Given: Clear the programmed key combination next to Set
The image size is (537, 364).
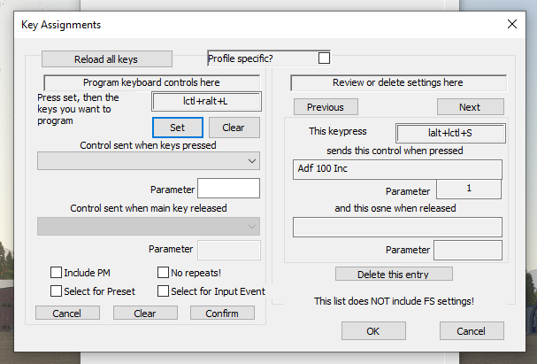Looking at the screenshot, I should (x=234, y=128).
